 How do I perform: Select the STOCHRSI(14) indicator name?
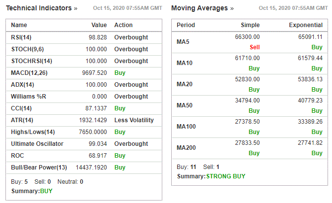pyautogui.click(x=32, y=61)
